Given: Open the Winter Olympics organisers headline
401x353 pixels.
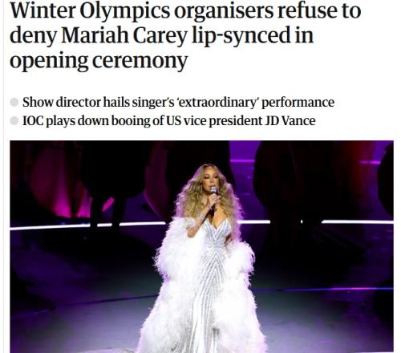Looking at the screenshot, I should click(185, 35).
